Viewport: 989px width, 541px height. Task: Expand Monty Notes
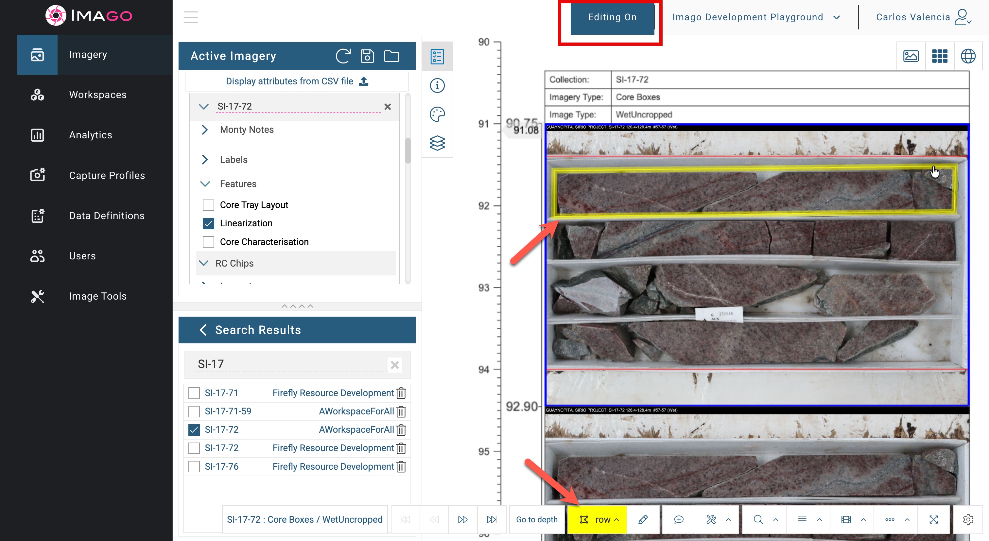coord(205,130)
